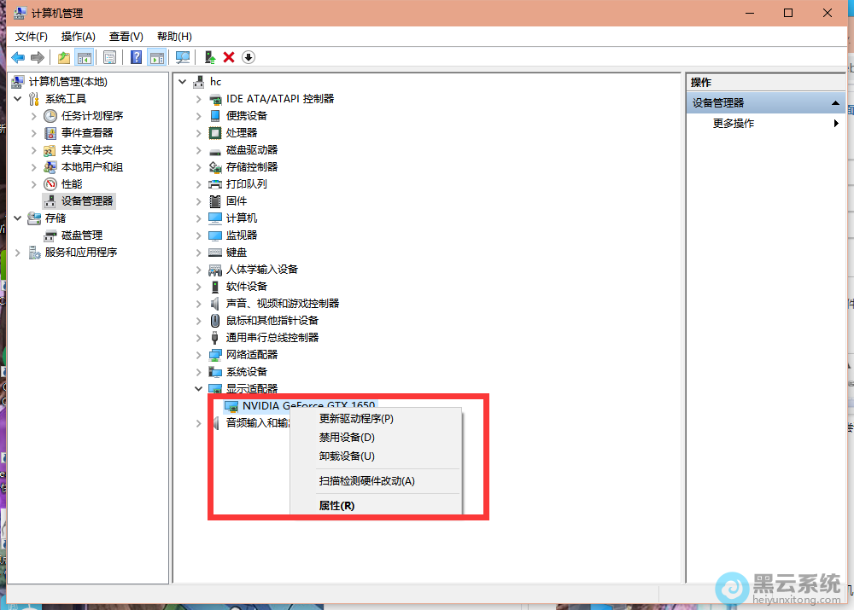Screen dimensions: 854x610
Task: Open the 查看 menu
Action: coord(125,36)
